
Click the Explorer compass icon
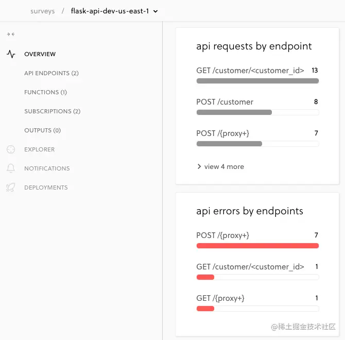[x=11, y=149]
